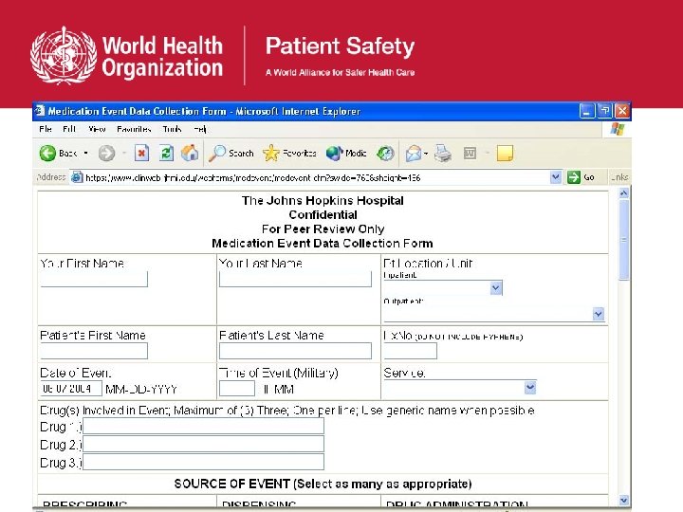Open the Back history dropdown arrow
This screenshot has width=683, height=512.
[85, 153]
